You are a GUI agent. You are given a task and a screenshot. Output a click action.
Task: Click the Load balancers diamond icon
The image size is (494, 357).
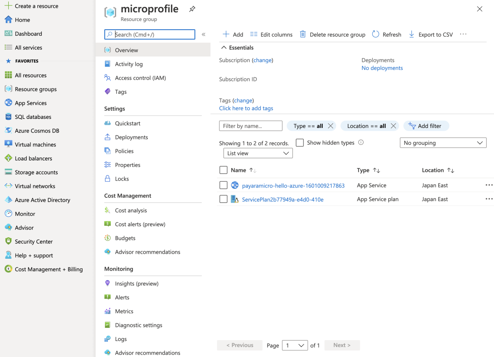[8, 158]
